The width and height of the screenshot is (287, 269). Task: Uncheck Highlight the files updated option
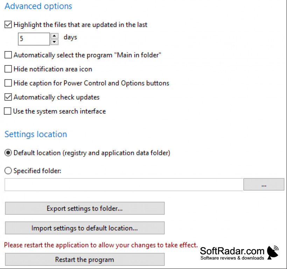pos(8,24)
